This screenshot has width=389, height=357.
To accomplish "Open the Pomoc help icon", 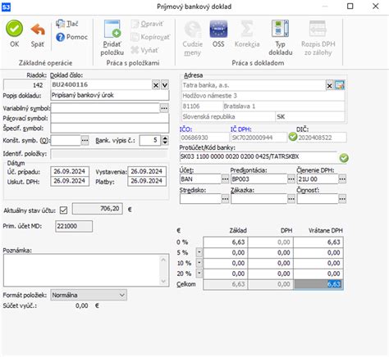I will click(x=60, y=37).
